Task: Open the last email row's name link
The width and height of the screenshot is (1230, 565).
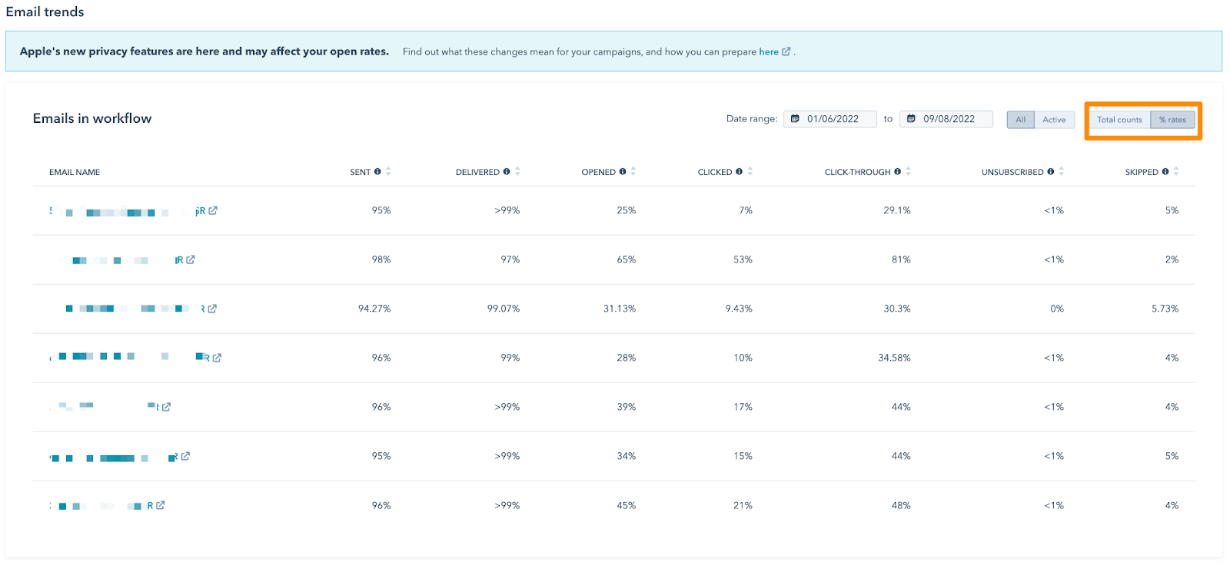Action: [x=108, y=506]
